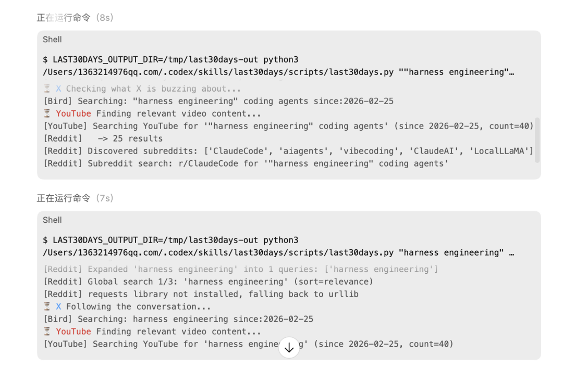
Task: Click the circular scroll-down arrow at the bottom
Action: click(289, 347)
